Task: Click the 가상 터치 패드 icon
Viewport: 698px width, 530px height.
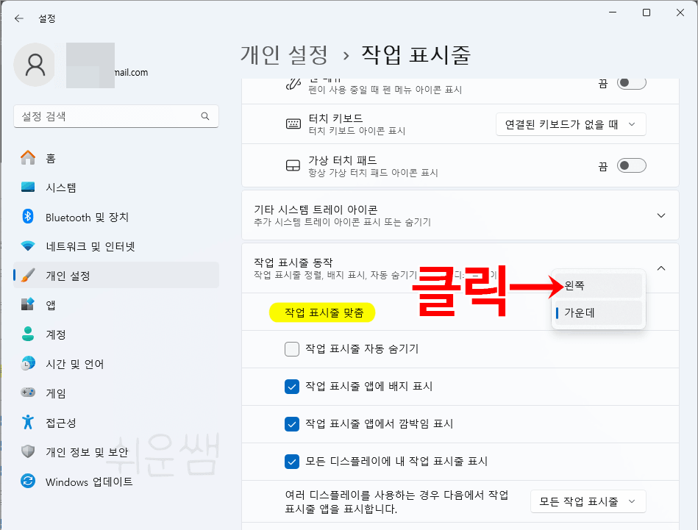Action: [293, 165]
